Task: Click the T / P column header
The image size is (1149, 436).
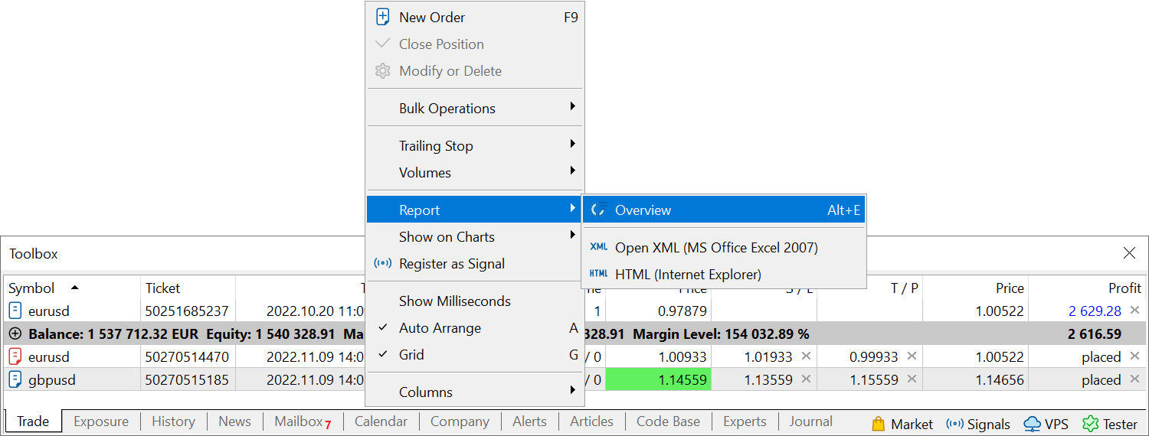Action: (869, 288)
